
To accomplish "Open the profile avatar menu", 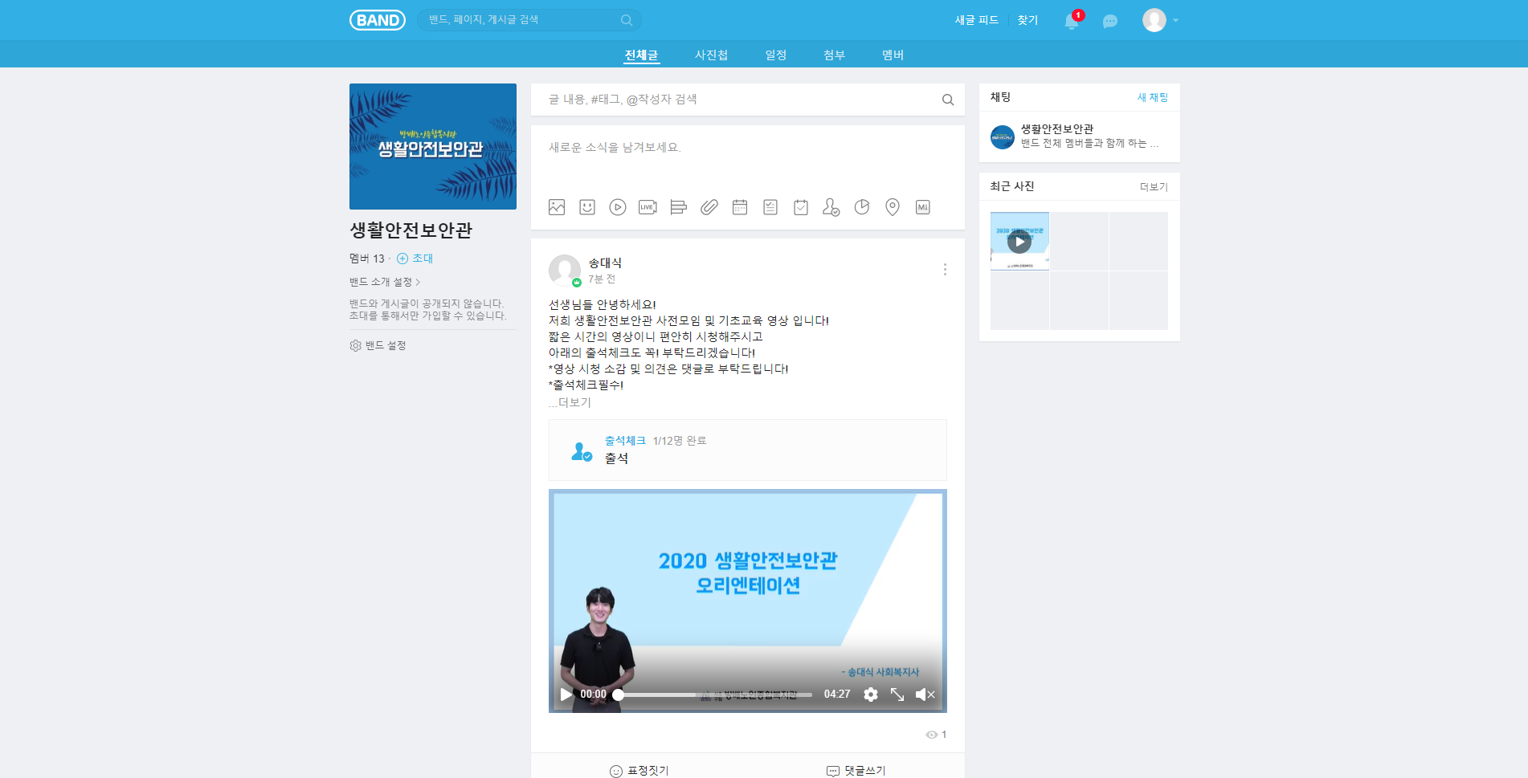I will coord(1154,20).
